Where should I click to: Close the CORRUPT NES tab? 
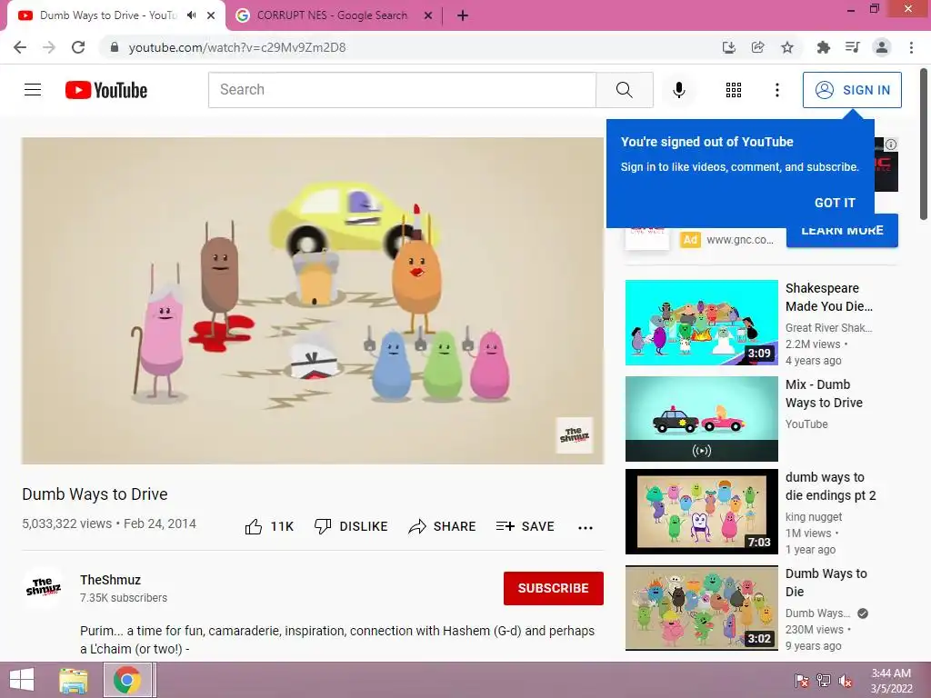428,16
